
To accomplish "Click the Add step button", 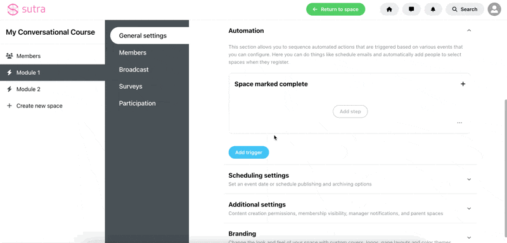I will tap(350, 111).
